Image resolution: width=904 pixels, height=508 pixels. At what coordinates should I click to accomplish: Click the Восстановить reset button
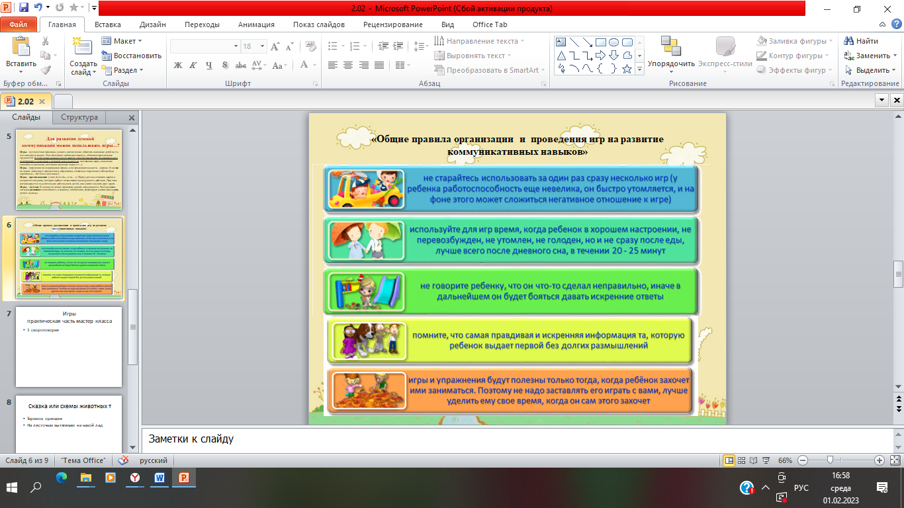tap(132, 56)
